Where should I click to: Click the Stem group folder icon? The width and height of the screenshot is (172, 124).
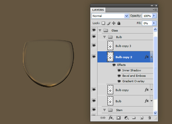click(110, 110)
